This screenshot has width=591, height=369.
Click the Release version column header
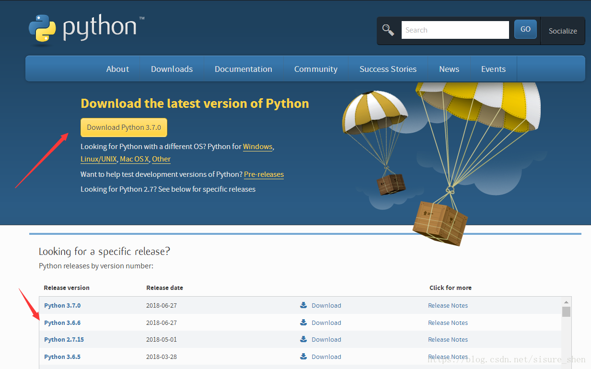click(67, 288)
